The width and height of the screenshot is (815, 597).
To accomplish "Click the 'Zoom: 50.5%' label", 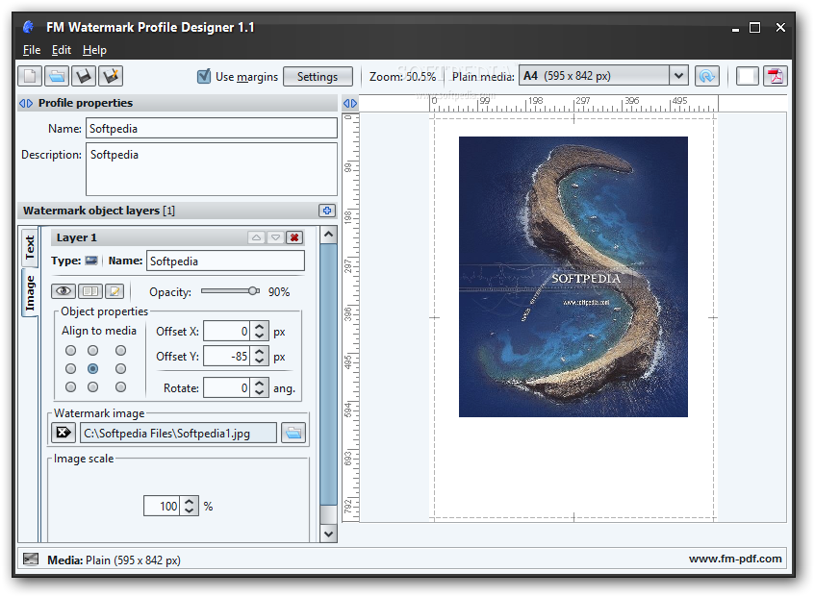I will (402, 76).
